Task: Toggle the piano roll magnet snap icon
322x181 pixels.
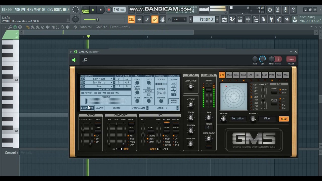Action: click(x=15, y=27)
